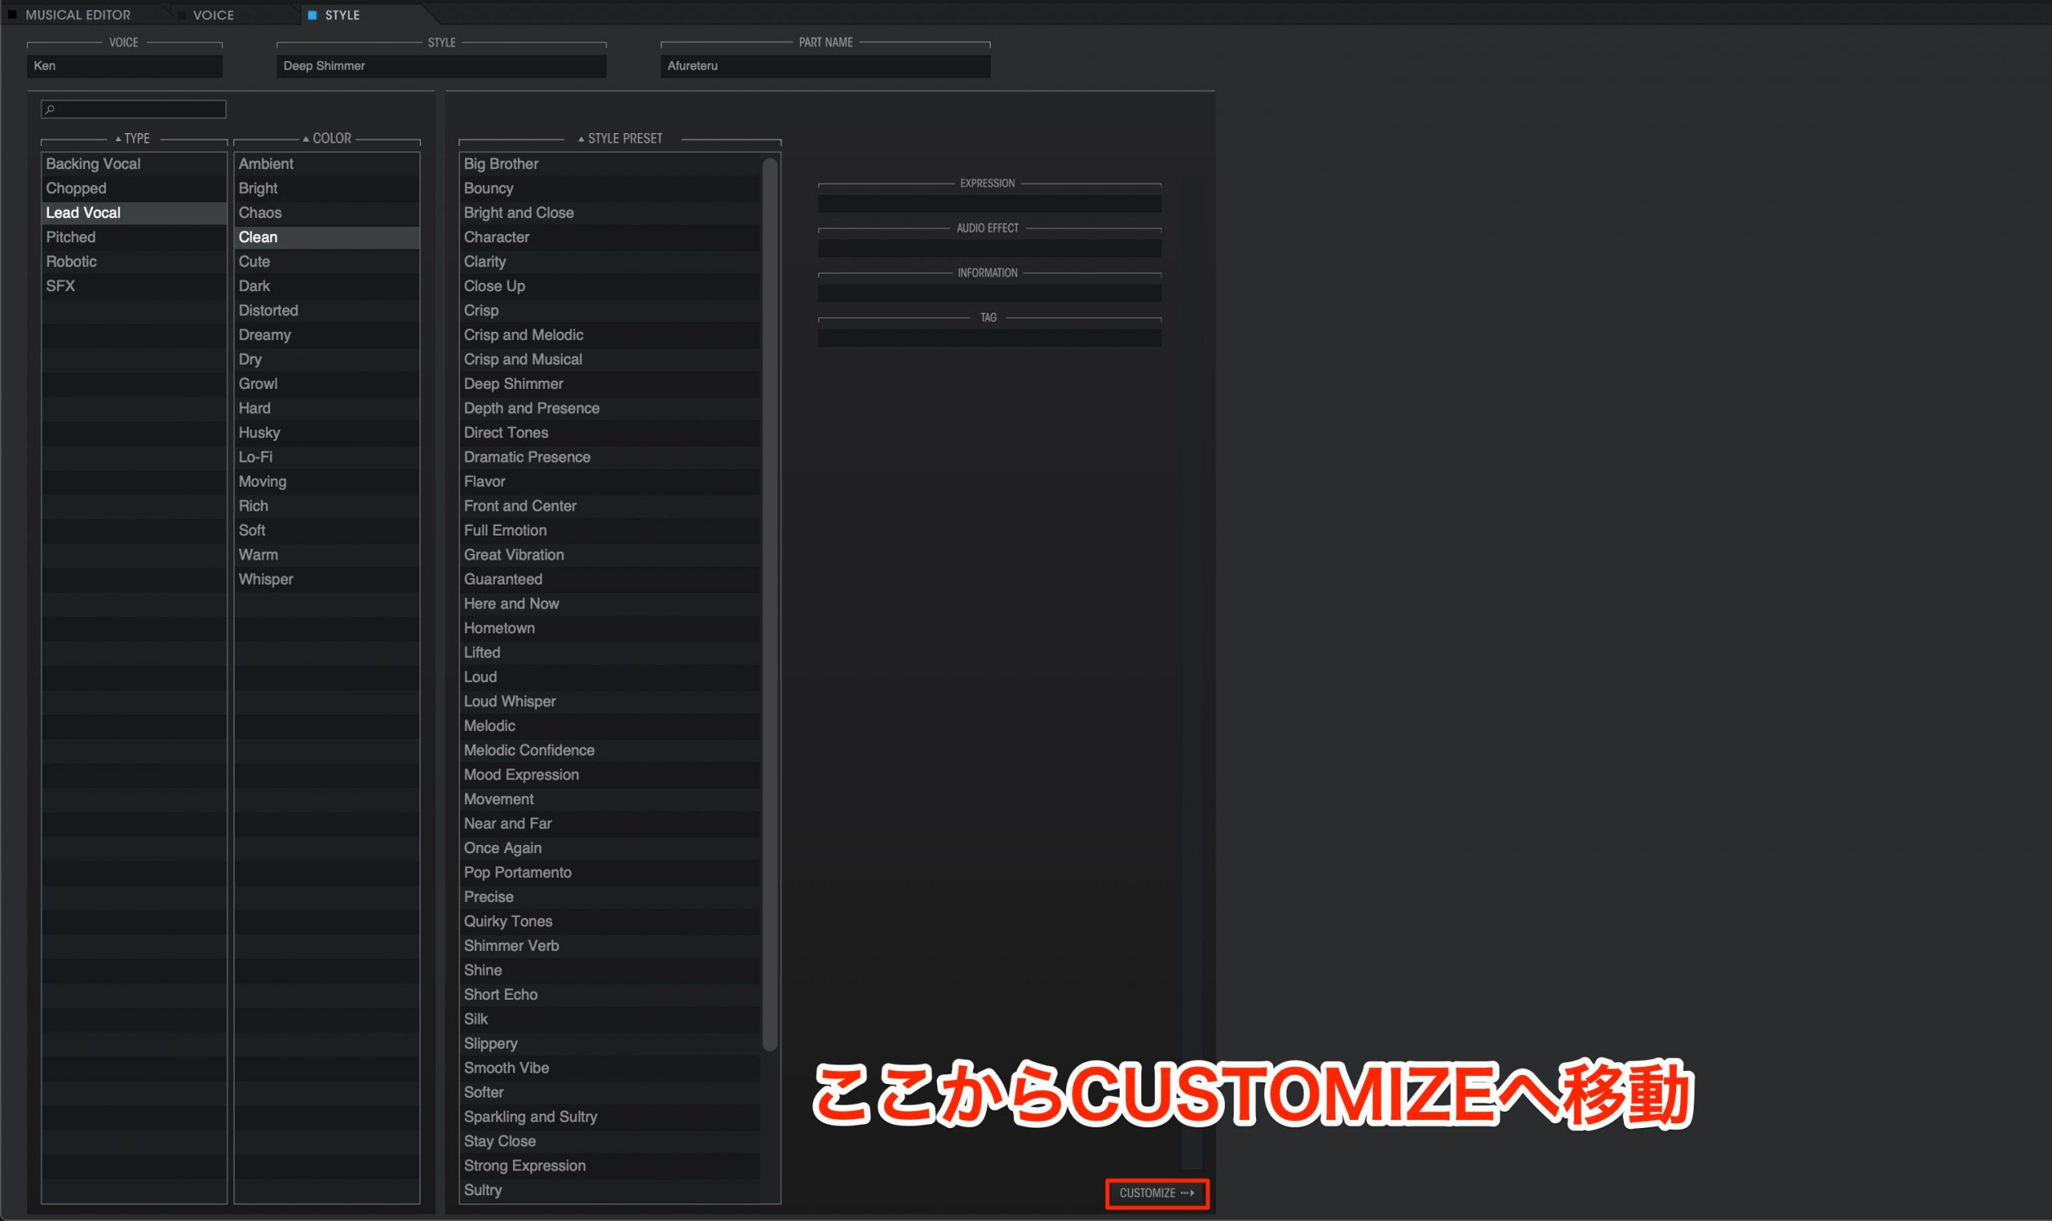
Task: Select Backing Vocal from TYPE list
Action: 93,163
